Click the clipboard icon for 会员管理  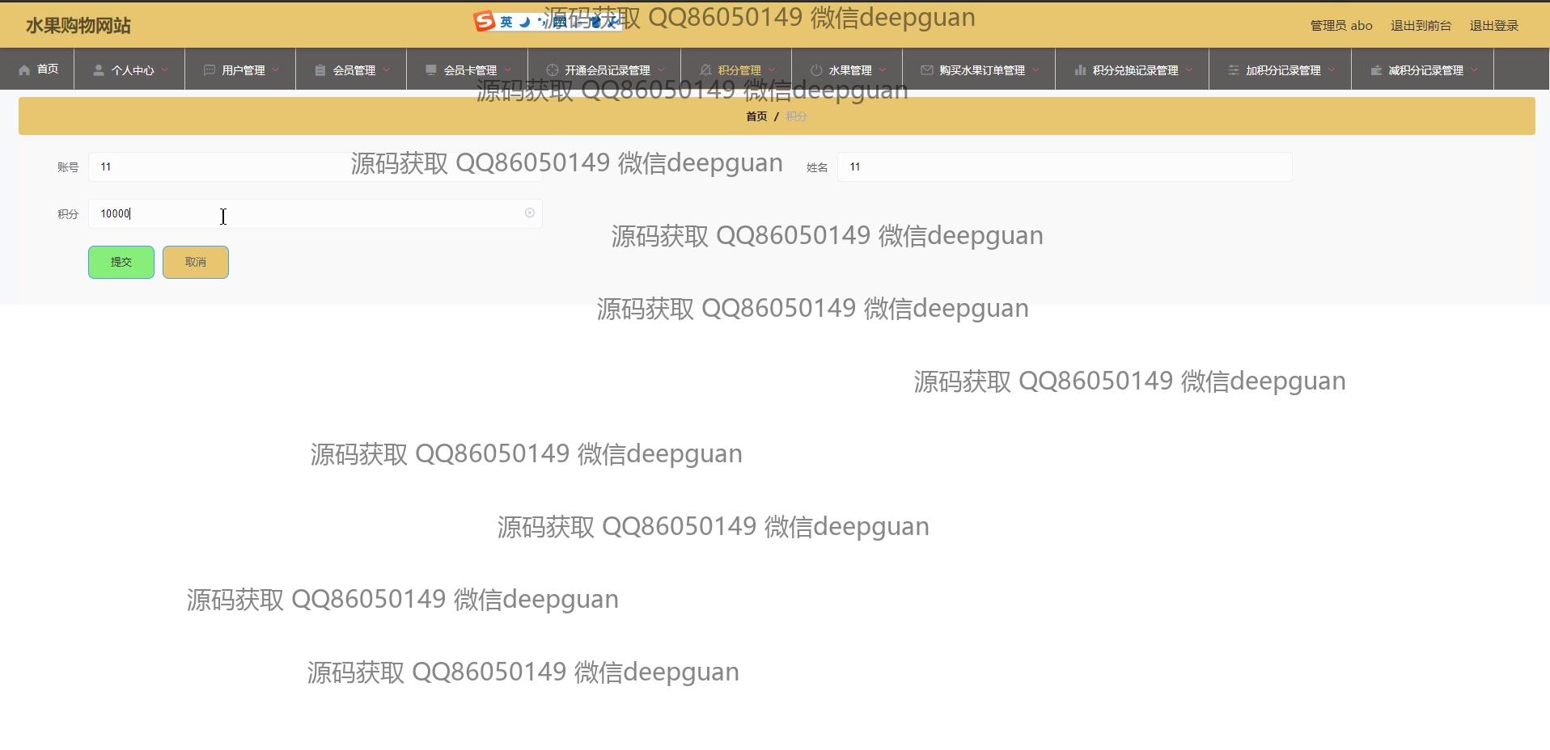(x=320, y=70)
